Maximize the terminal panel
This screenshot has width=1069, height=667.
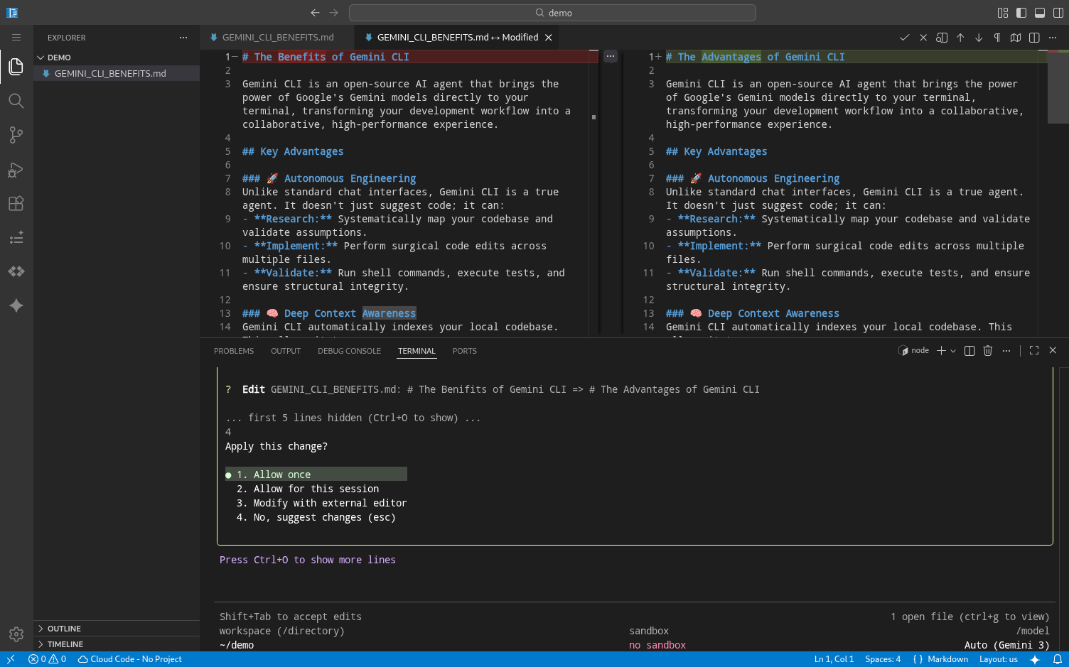[x=1034, y=350]
